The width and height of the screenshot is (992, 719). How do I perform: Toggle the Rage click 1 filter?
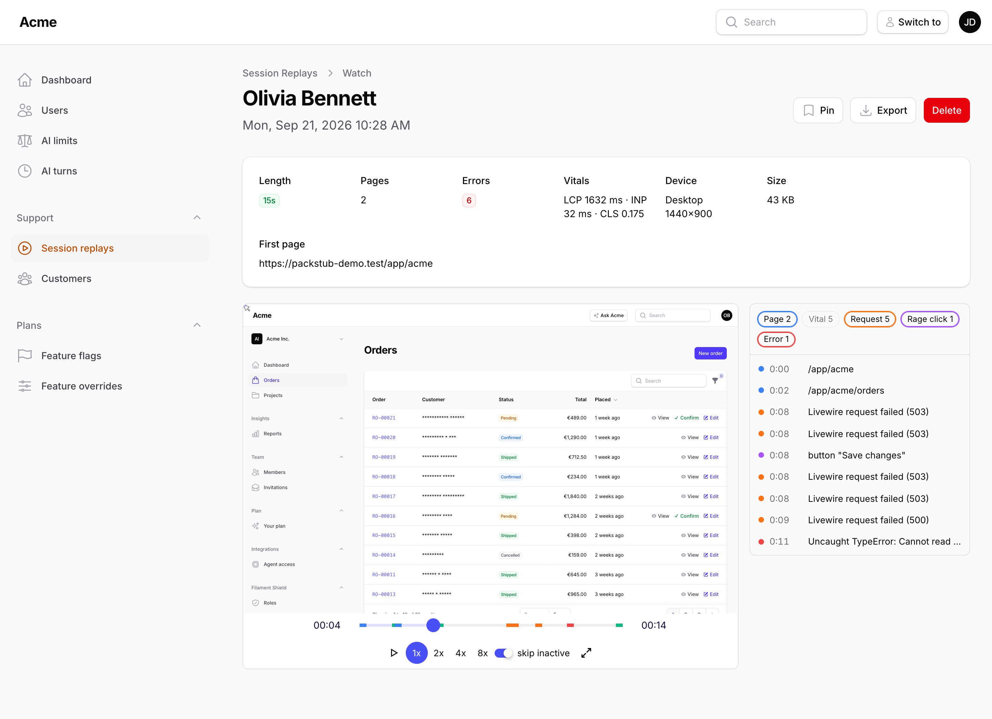click(x=930, y=319)
